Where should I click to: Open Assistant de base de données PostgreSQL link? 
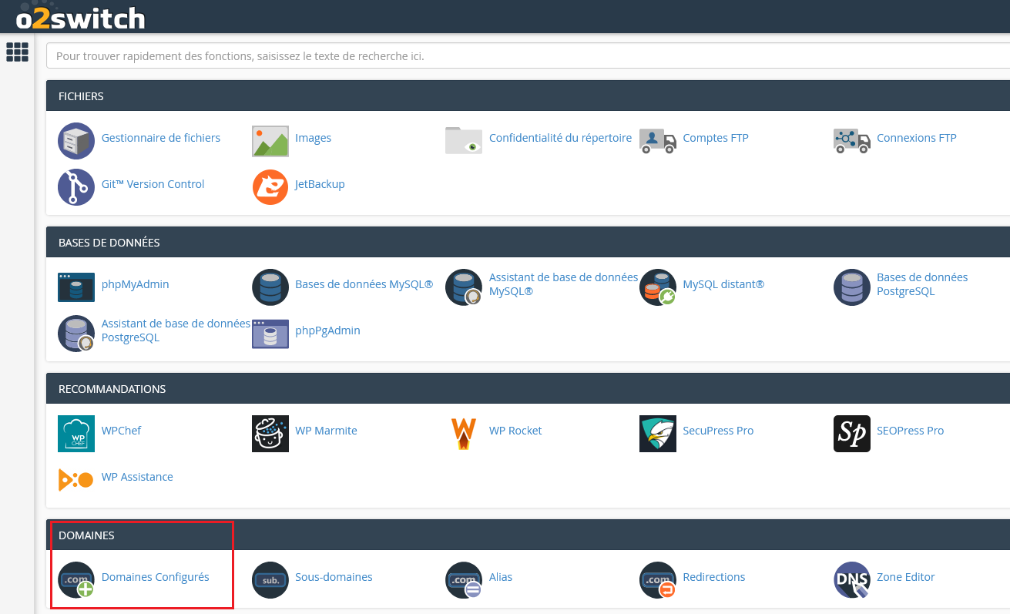[176, 330]
